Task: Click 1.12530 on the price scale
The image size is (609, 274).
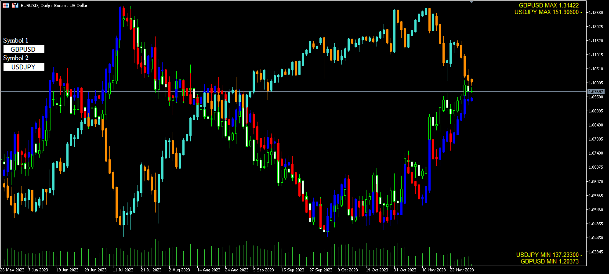Action: 596,12
